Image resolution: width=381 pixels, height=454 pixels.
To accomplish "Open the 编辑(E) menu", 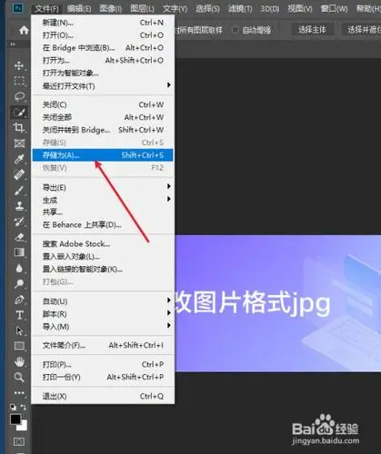I will coord(79,9).
